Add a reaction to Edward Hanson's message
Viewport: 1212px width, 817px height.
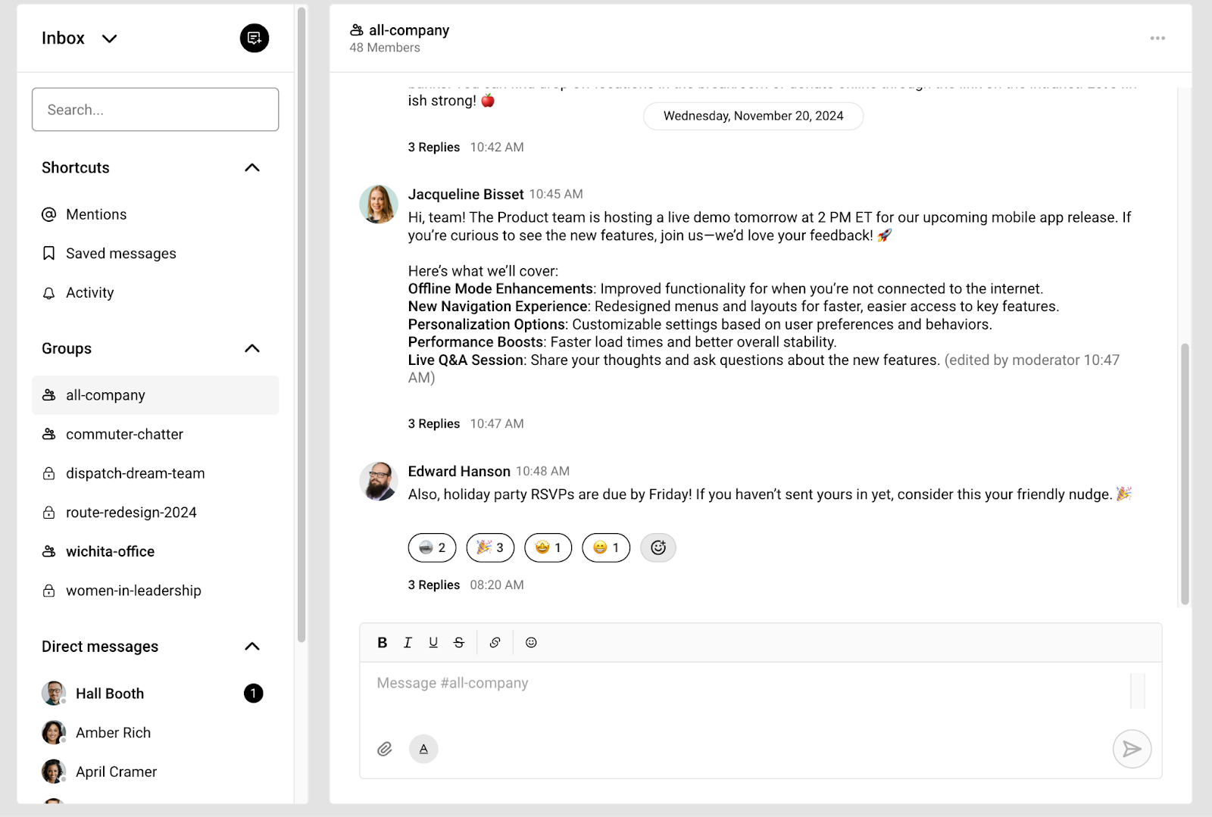[x=658, y=547]
